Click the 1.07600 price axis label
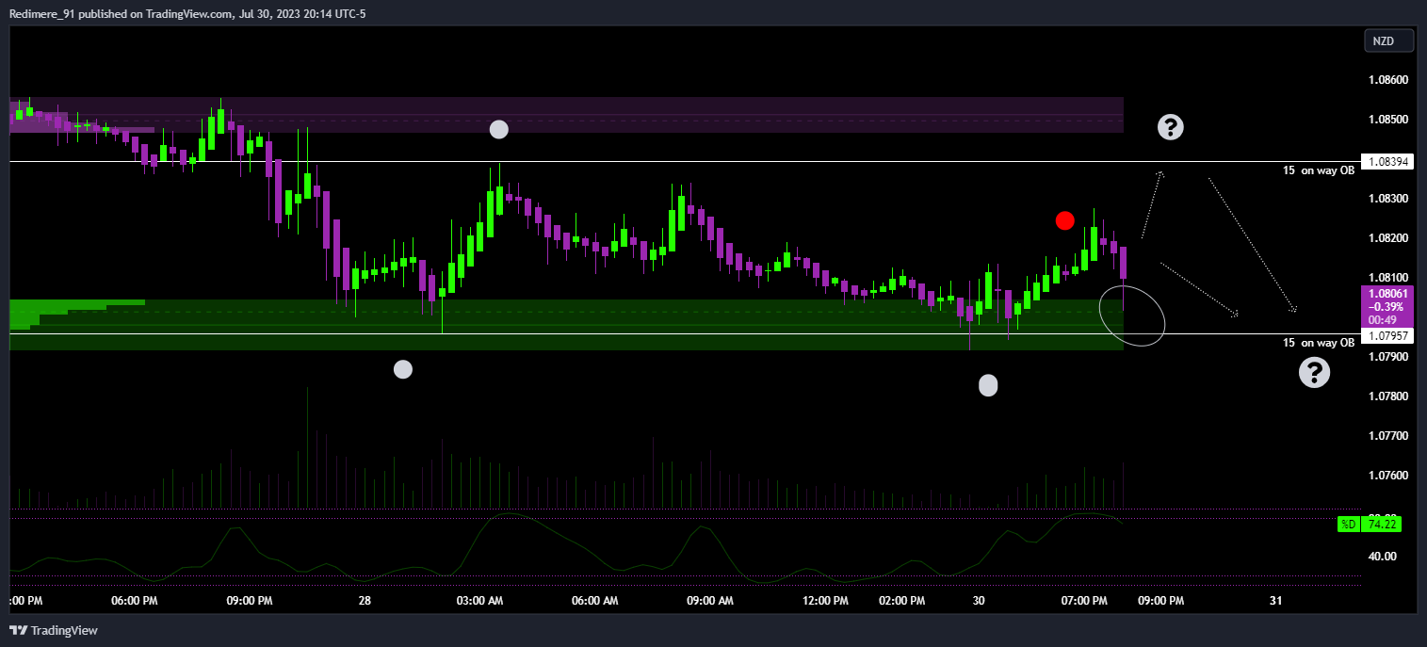1427x647 pixels. tap(1388, 476)
